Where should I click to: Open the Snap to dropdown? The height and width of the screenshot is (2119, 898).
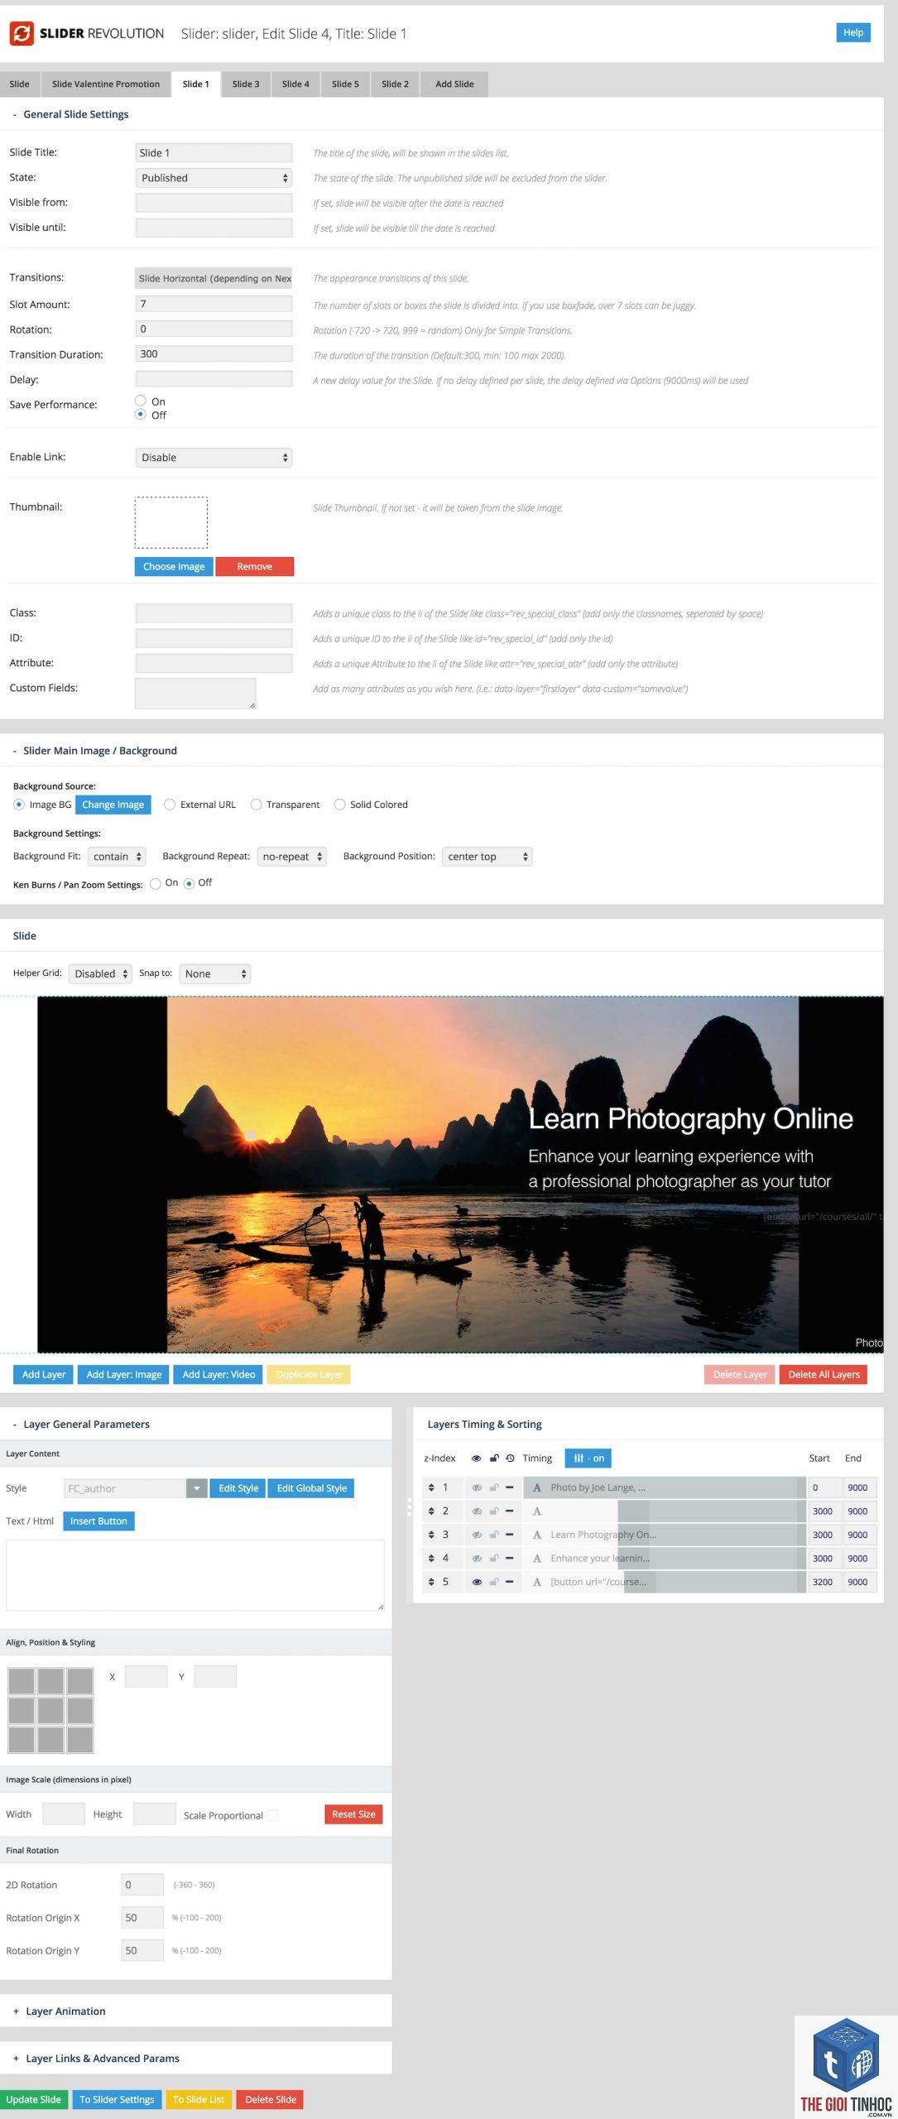click(215, 974)
